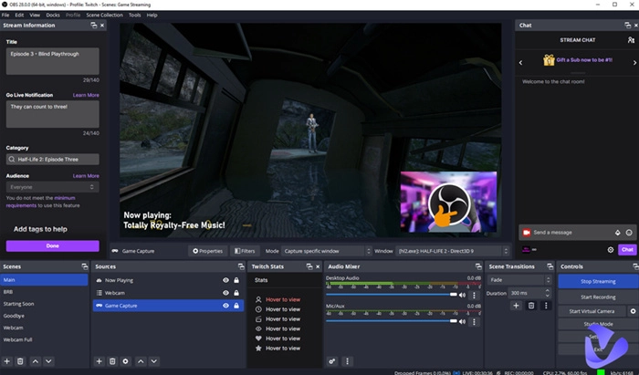Delete the selected source with trash icon
639x375 pixels.
click(x=112, y=361)
